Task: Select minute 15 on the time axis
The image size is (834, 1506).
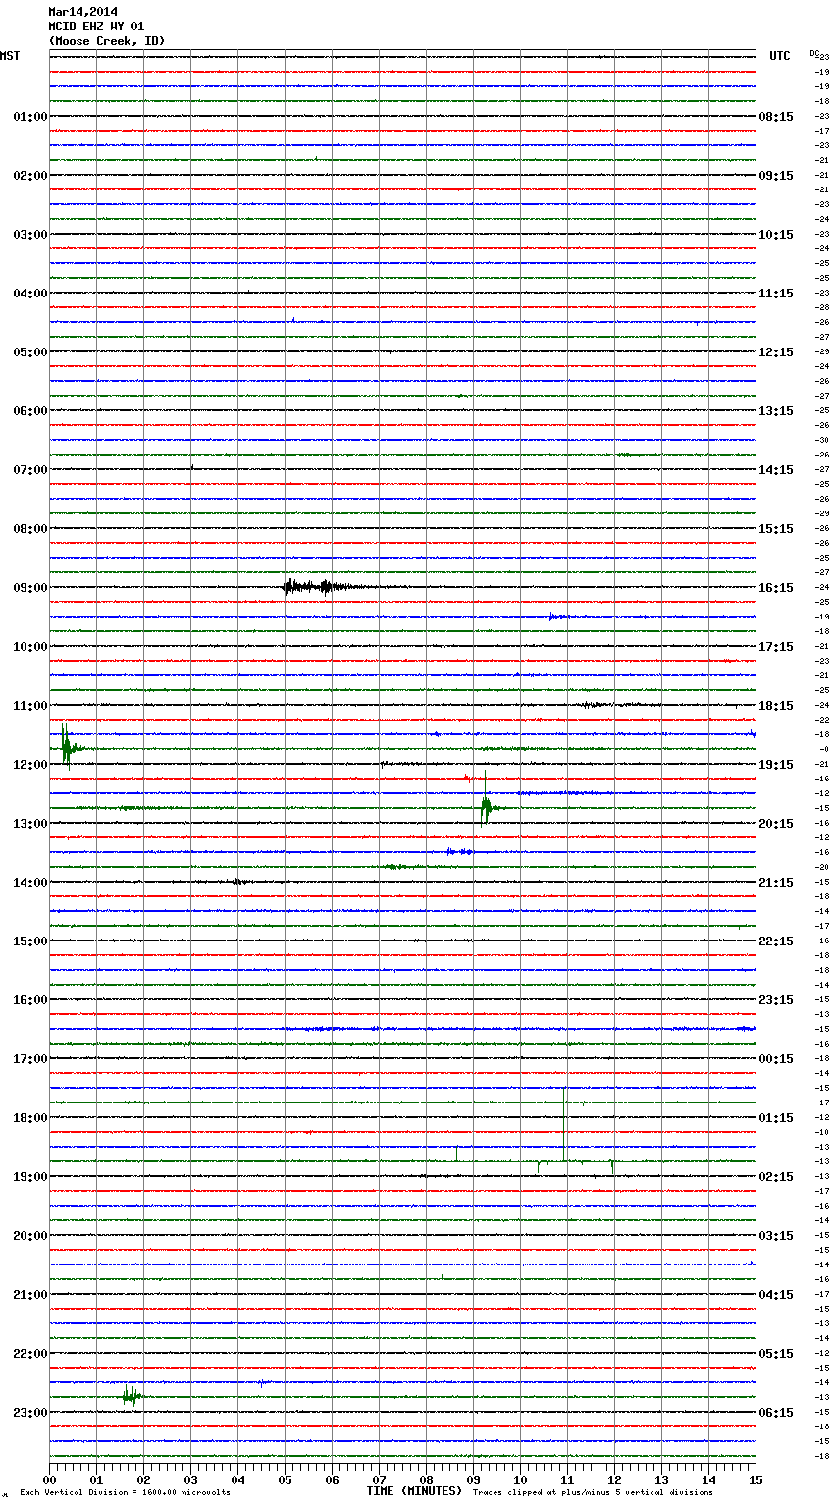Action: [x=756, y=1479]
